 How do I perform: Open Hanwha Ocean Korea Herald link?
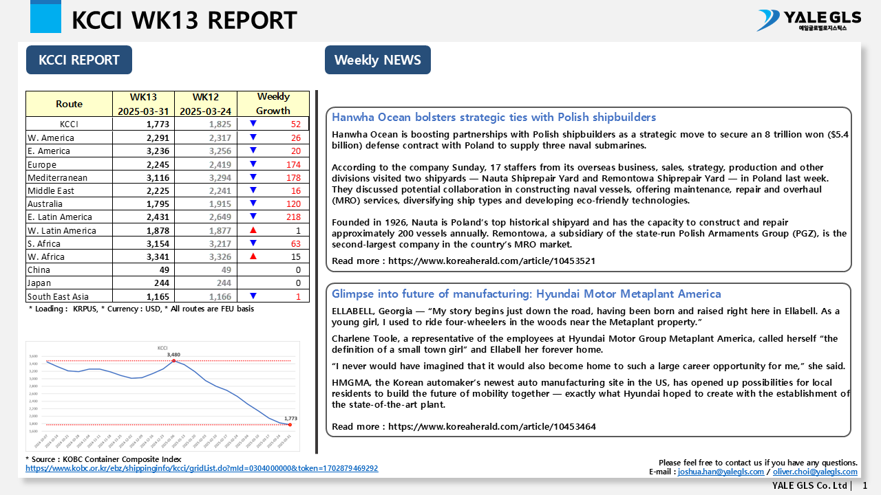pos(491,261)
